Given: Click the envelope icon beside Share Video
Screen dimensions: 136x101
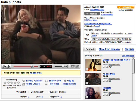Looking at the screenshot, I should pos(47,81).
